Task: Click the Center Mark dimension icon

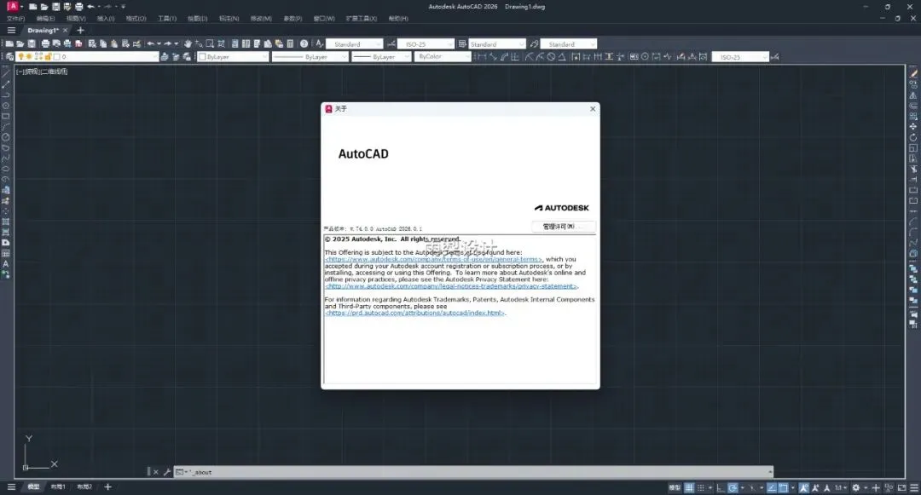Action: click(645, 57)
